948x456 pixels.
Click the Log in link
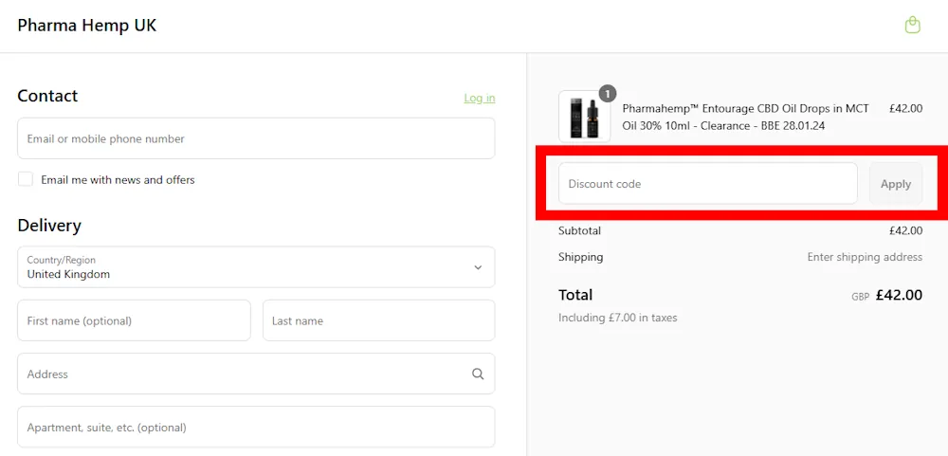(480, 98)
